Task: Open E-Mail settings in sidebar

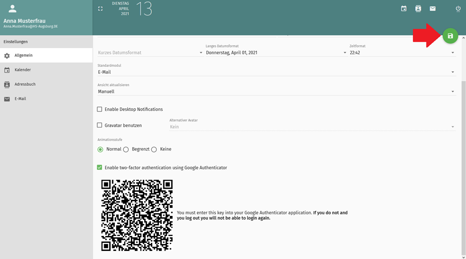Action: tap(20, 99)
